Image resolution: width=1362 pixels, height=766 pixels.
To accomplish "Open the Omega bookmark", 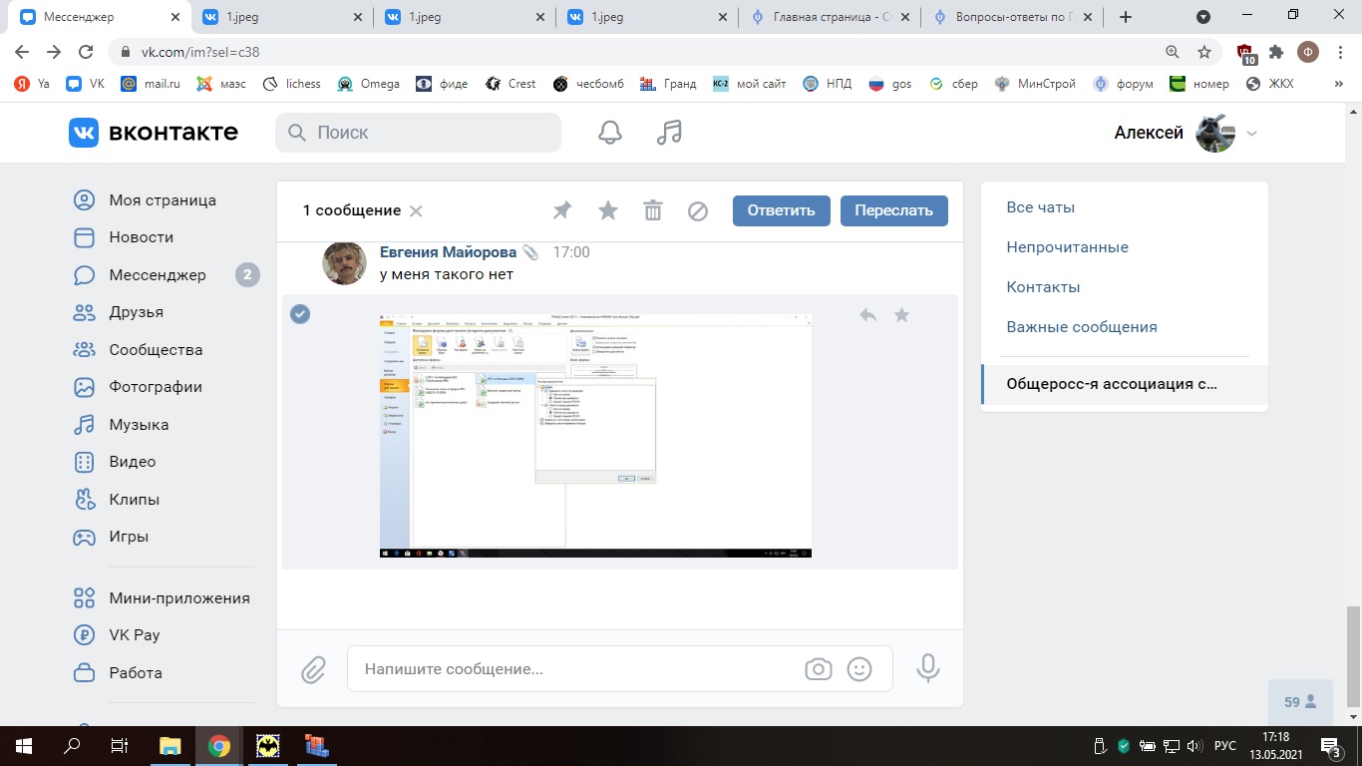I will pyautogui.click(x=368, y=84).
